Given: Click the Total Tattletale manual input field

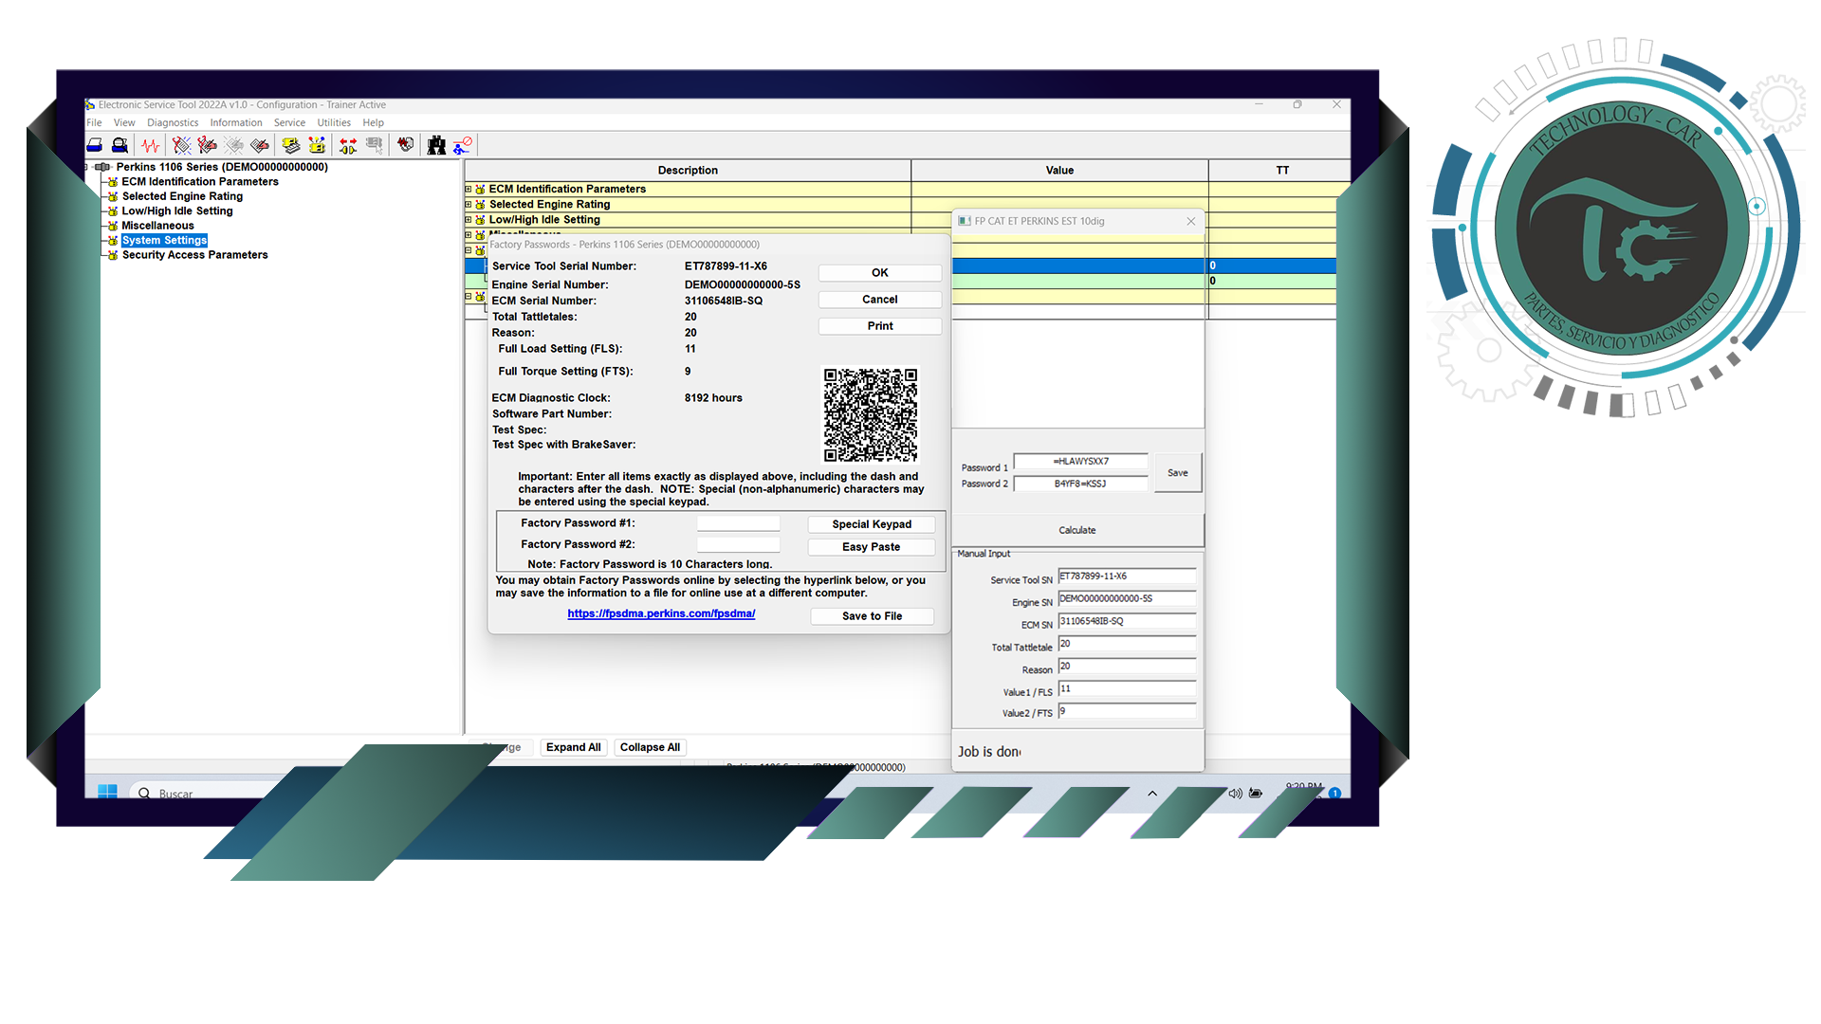Looking at the screenshot, I should pos(1127,645).
